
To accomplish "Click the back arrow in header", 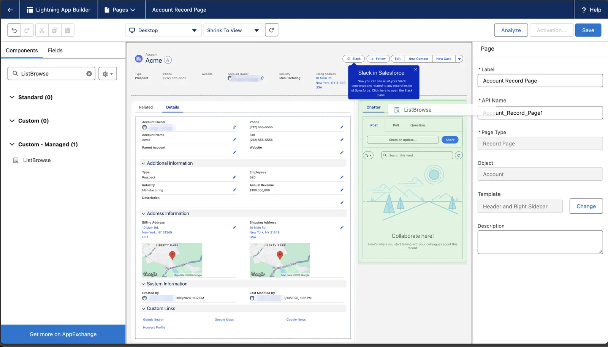I will [x=10, y=10].
